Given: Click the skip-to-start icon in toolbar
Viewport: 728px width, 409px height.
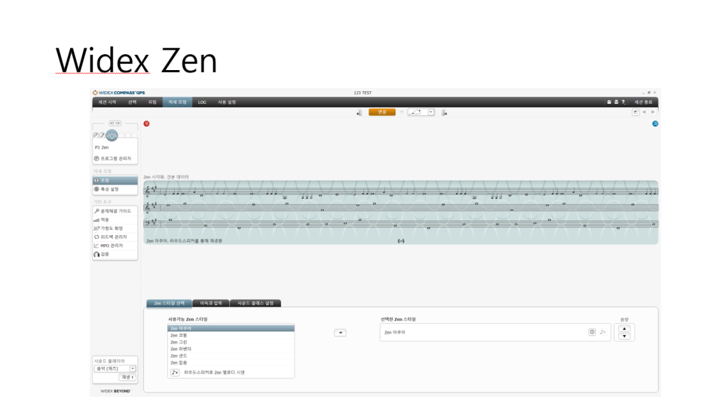Looking at the screenshot, I should click(644, 112).
